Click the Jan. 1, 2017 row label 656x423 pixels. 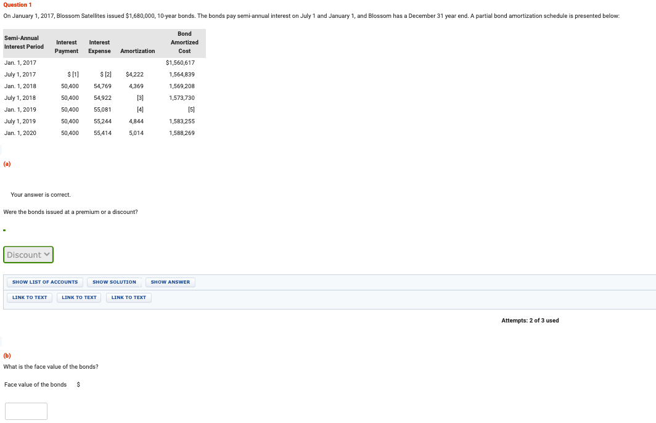(x=20, y=63)
